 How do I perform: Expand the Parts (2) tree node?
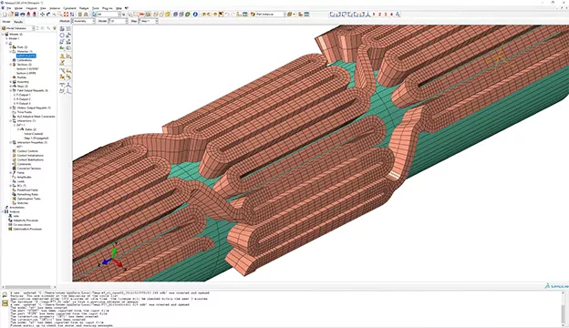coord(11,47)
